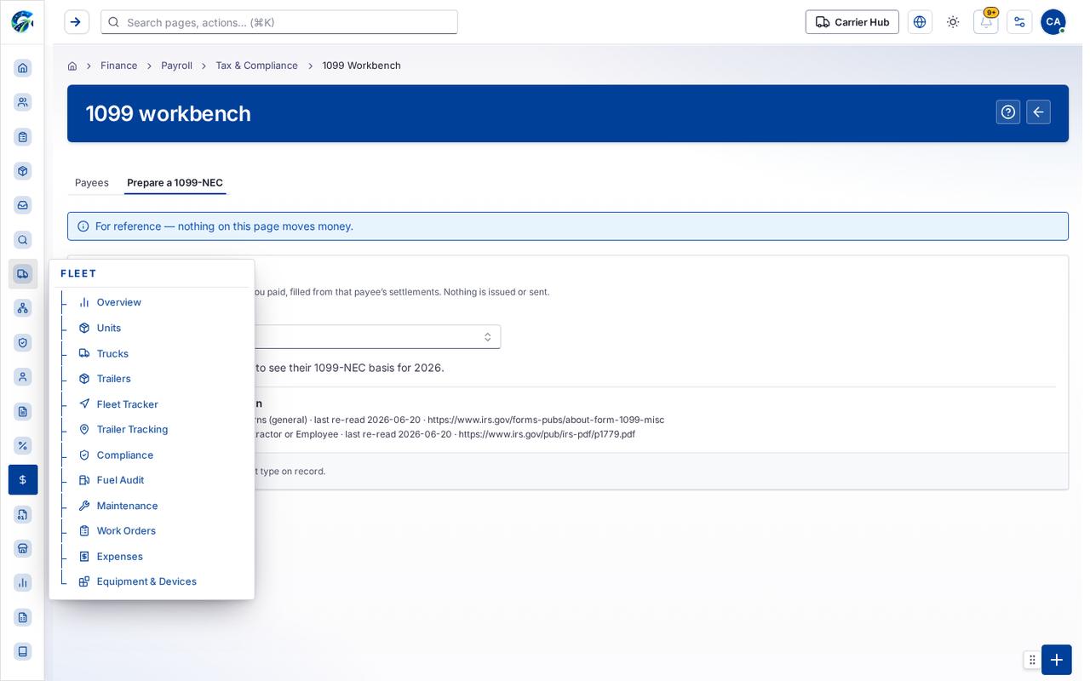Click the back arrow button in the banner
Screen dimensions: 1090x681
(x=1038, y=112)
